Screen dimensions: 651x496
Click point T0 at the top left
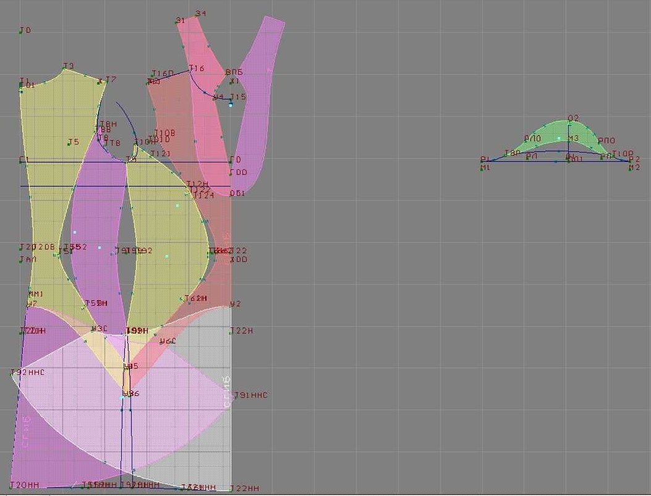(21, 32)
